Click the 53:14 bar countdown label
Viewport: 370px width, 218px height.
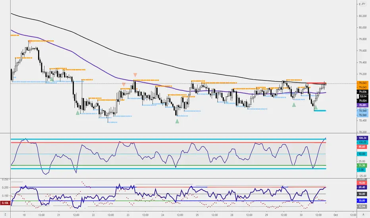click(363, 96)
